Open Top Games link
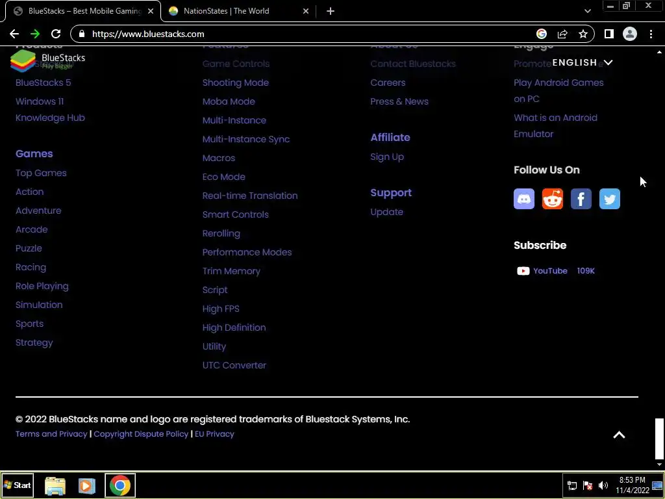The width and height of the screenshot is (665, 499). click(x=41, y=173)
